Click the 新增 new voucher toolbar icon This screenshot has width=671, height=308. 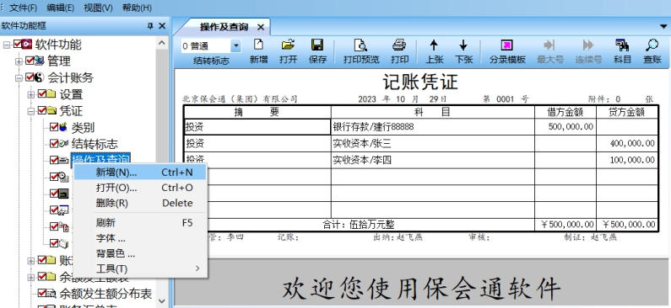pyautogui.click(x=258, y=45)
